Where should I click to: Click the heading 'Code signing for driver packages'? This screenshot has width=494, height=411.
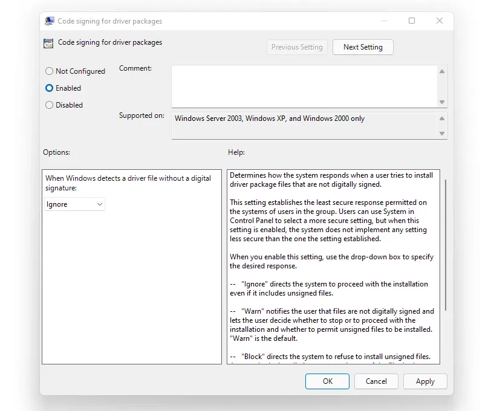tap(110, 42)
